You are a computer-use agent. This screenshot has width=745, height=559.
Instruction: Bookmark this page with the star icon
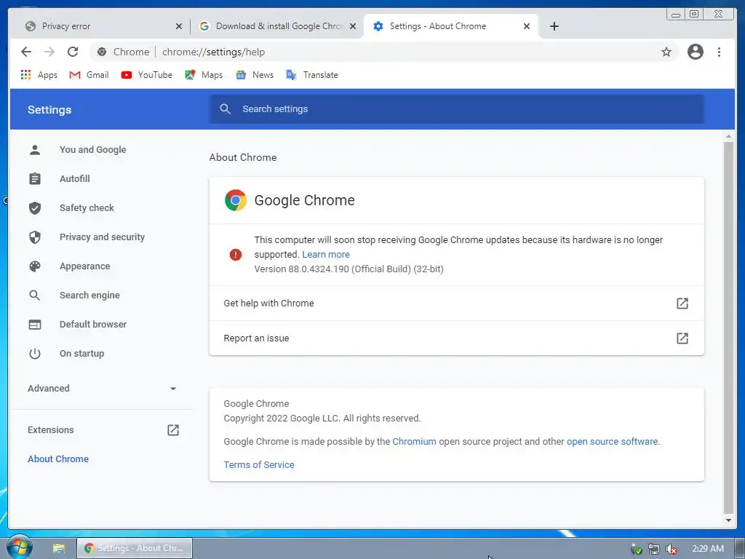666,52
